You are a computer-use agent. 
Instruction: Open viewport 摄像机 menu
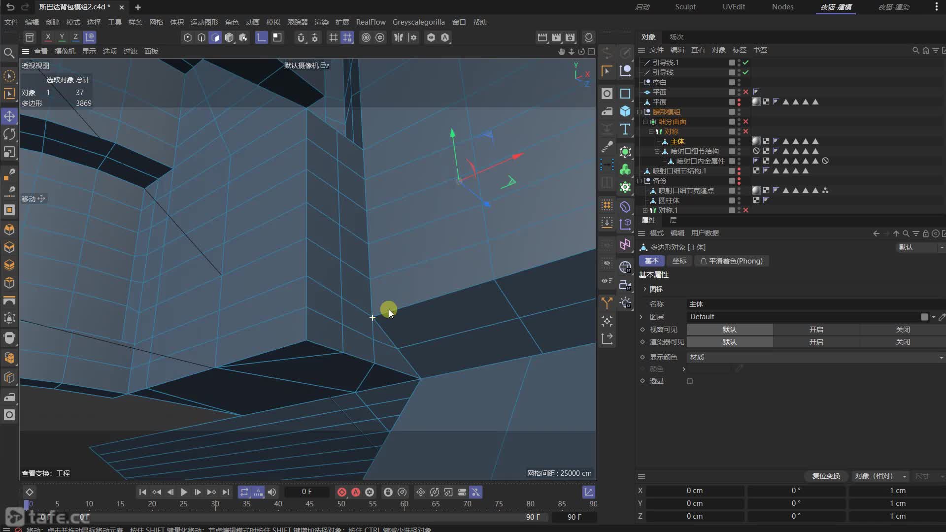pyautogui.click(x=65, y=51)
